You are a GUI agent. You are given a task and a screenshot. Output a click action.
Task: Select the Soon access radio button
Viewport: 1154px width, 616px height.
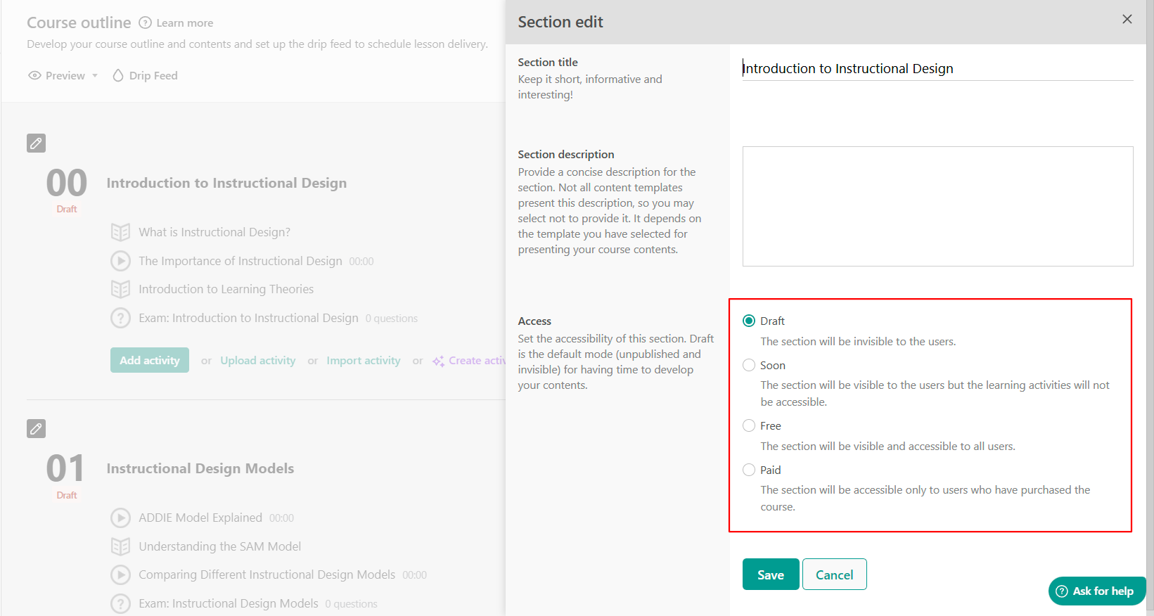pos(749,365)
